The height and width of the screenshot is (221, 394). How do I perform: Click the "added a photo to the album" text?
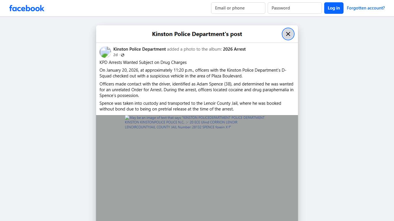195,49
